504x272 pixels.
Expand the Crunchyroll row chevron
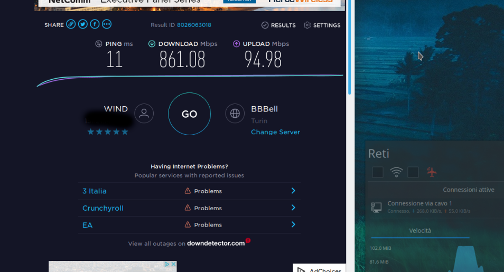pyautogui.click(x=293, y=208)
